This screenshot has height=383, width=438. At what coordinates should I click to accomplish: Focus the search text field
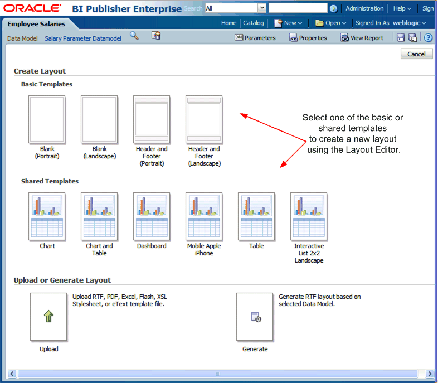point(298,8)
